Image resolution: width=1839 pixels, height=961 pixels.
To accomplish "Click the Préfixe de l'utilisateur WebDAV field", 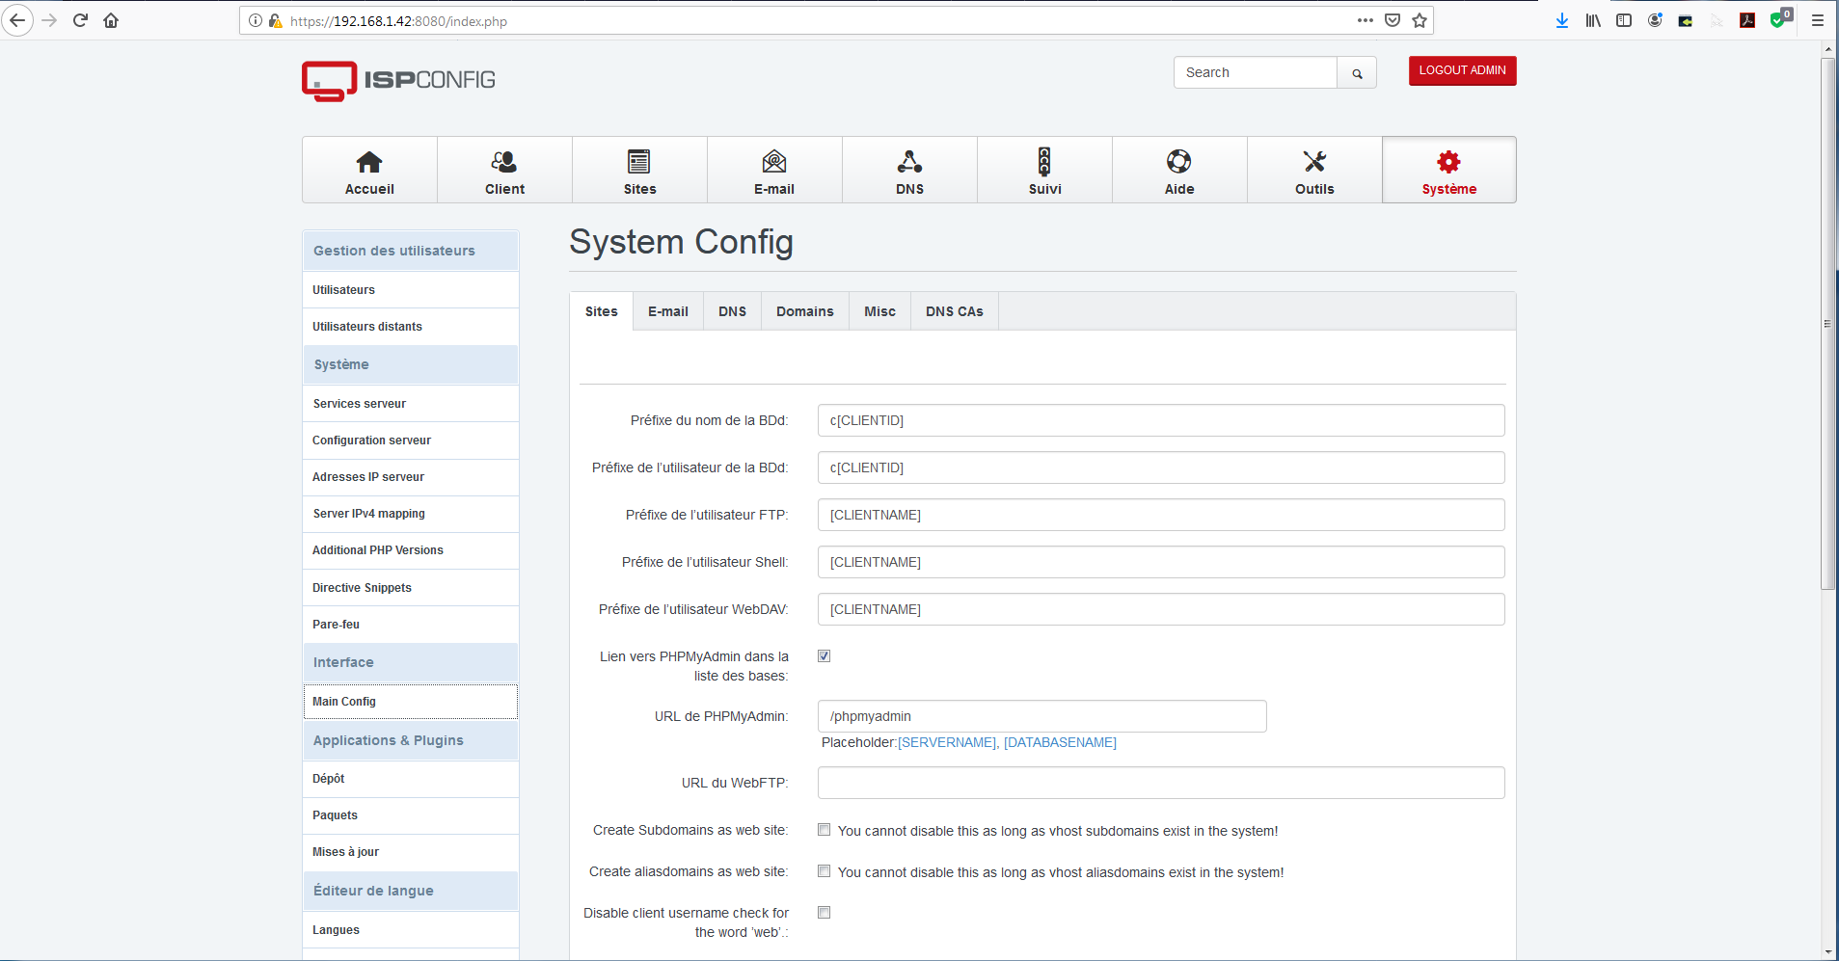I will (1161, 609).
